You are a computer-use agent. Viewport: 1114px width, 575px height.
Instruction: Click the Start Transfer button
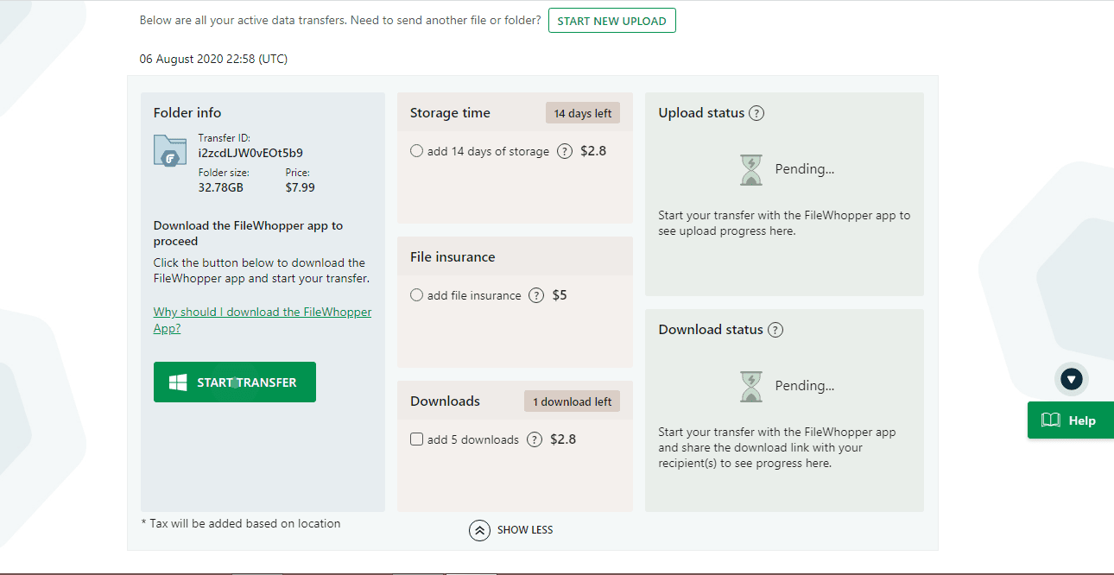(x=235, y=382)
